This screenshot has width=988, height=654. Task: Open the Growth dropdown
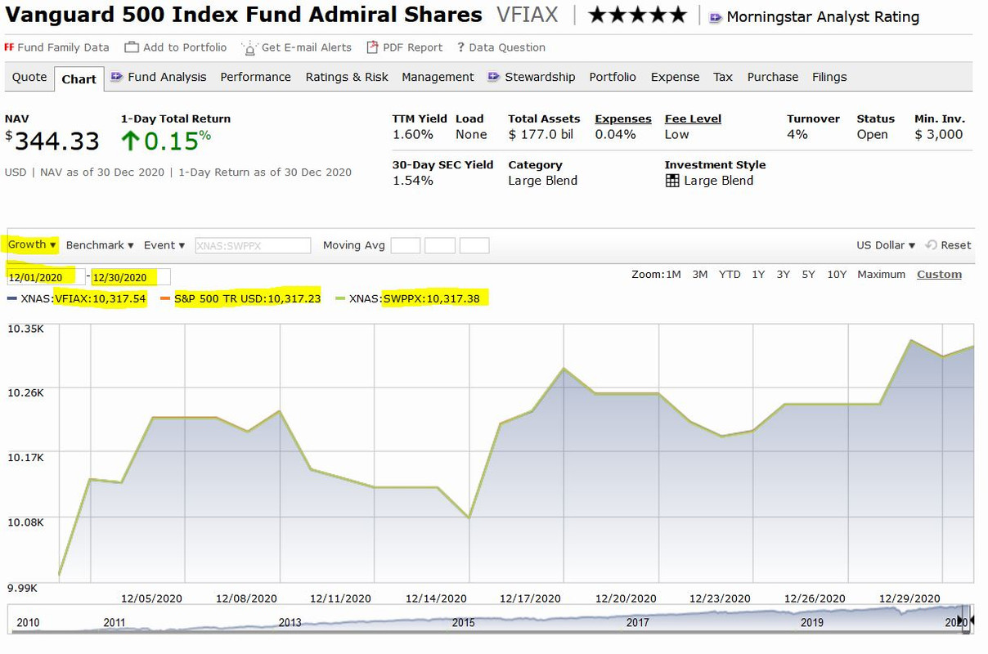[x=29, y=244]
